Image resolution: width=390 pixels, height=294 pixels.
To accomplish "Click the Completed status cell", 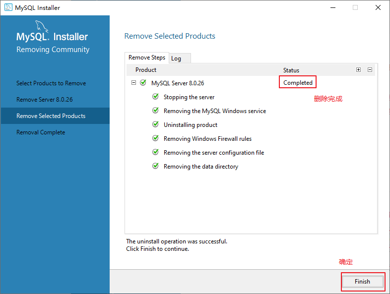I will pos(298,83).
